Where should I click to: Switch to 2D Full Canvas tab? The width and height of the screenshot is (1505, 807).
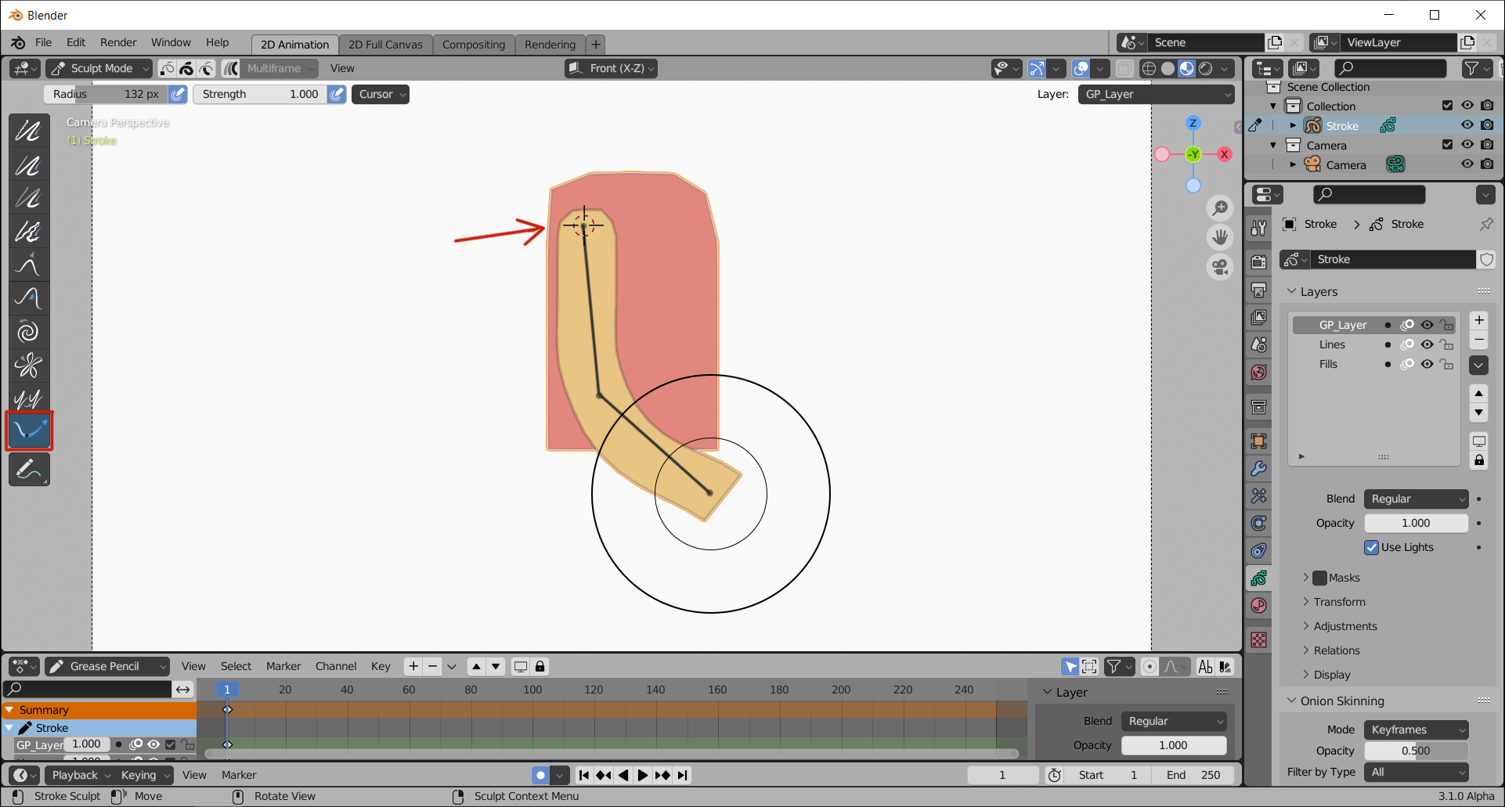[385, 45]
